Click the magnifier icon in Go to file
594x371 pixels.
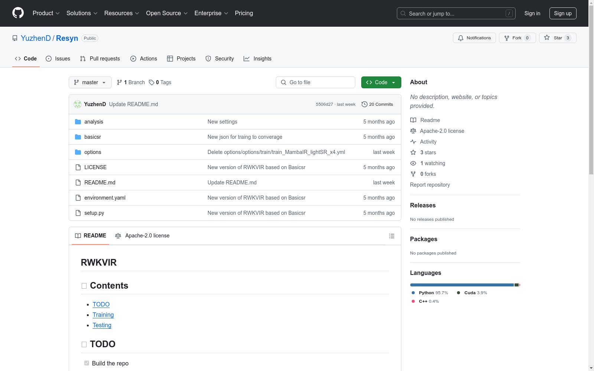click(x=284, y=82)
